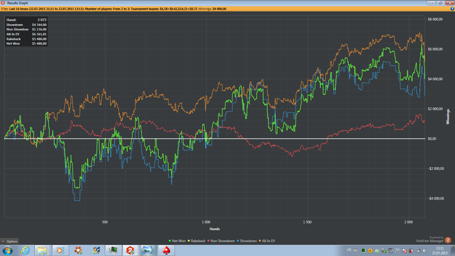
Task: Open Windows Media Player taskbar icon
Action: (60, 250)
